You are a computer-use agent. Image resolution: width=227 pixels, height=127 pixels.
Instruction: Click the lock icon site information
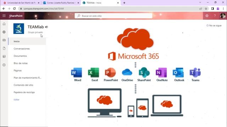pos(21,8)
